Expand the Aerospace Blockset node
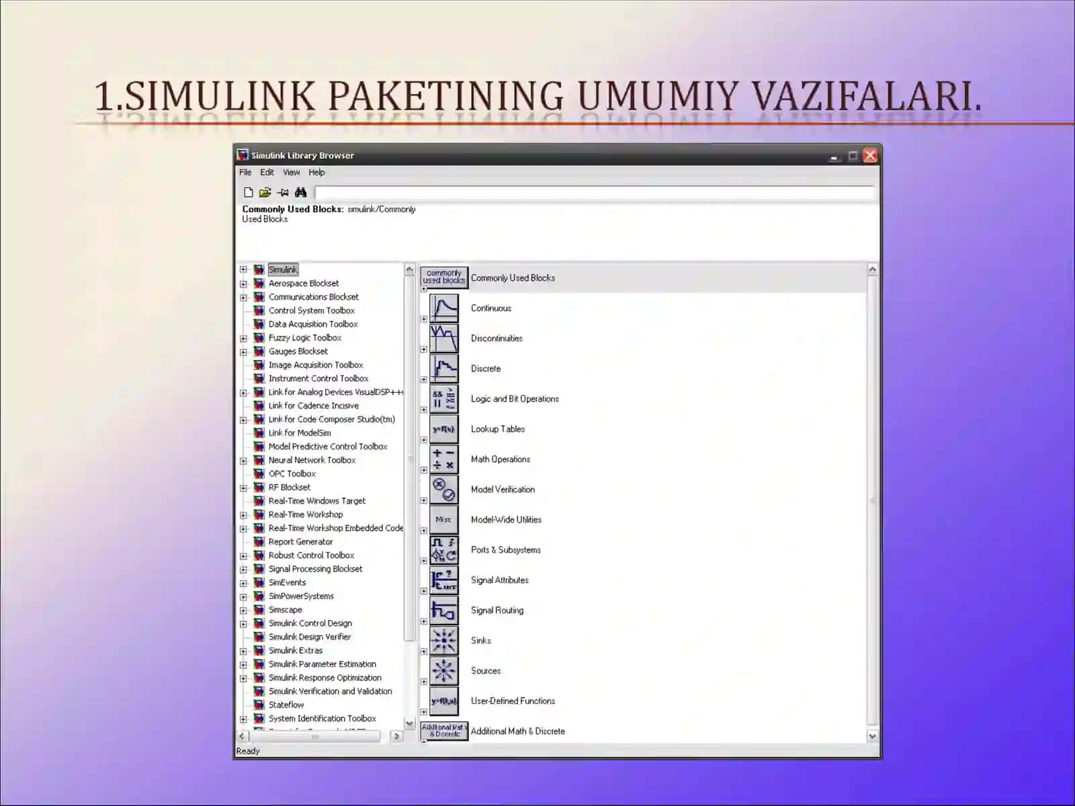Screen dimensions: 1075x806 (244, 283)
